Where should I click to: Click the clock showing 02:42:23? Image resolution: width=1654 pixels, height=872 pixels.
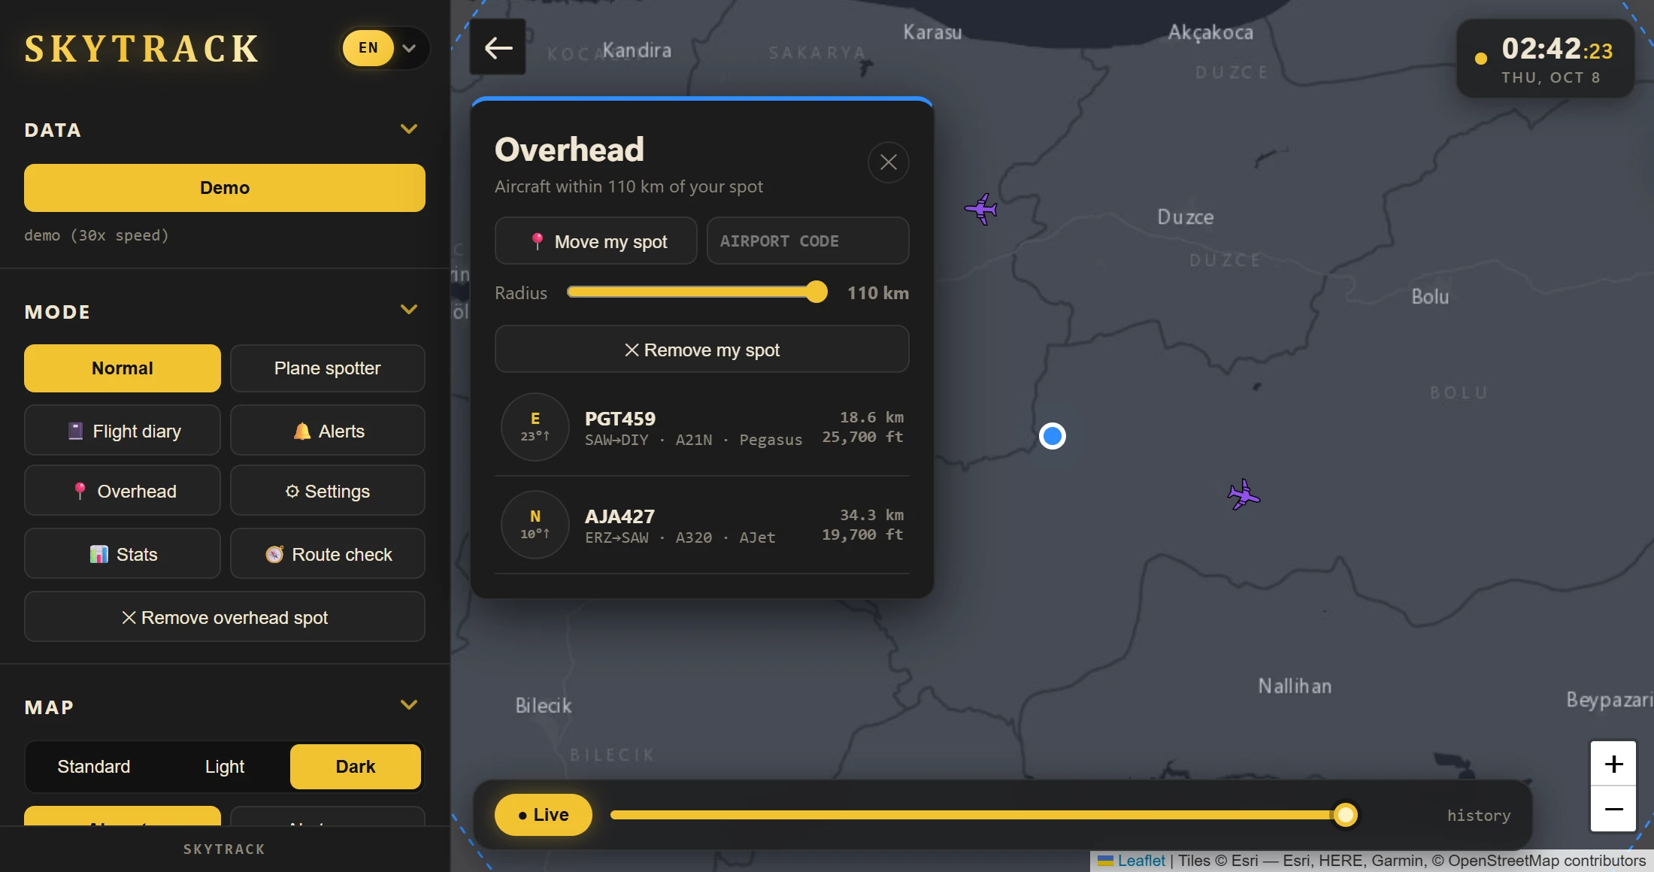click(x=1557, y=49)
